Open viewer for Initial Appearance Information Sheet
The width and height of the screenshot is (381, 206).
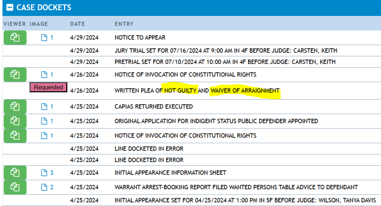pyautogui.click(x=15, y=173)
